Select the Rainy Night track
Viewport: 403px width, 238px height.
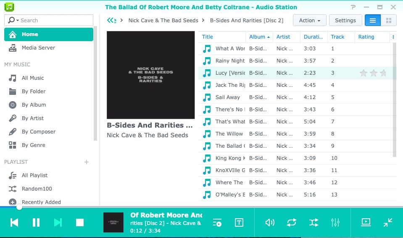coord(295,61)
